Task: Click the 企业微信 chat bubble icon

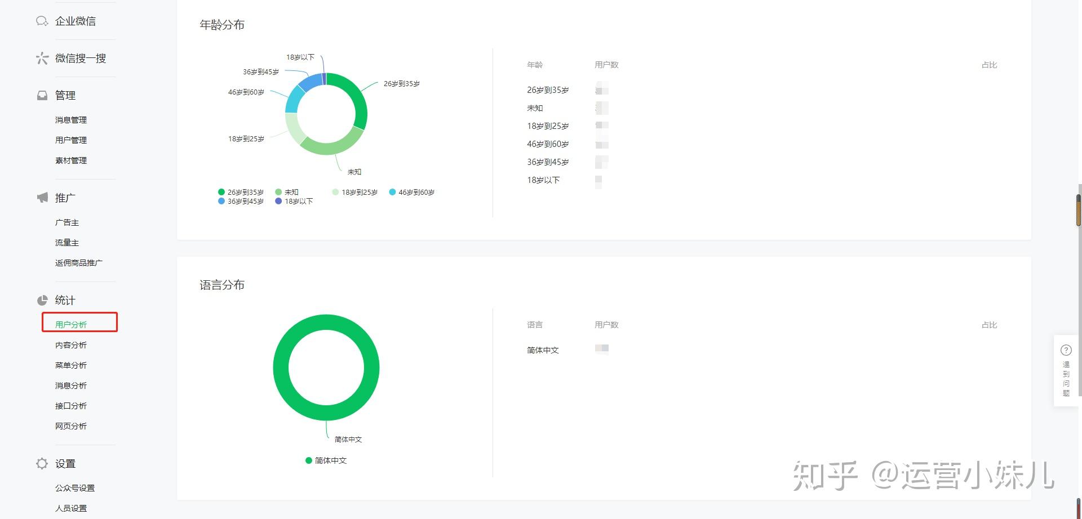Action: point(42,21)
